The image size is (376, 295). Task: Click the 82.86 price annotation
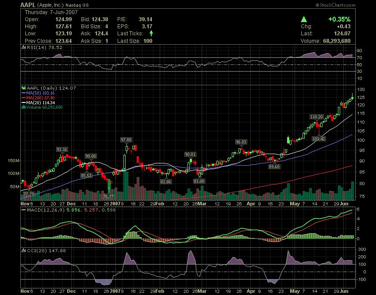coord(166,182)
